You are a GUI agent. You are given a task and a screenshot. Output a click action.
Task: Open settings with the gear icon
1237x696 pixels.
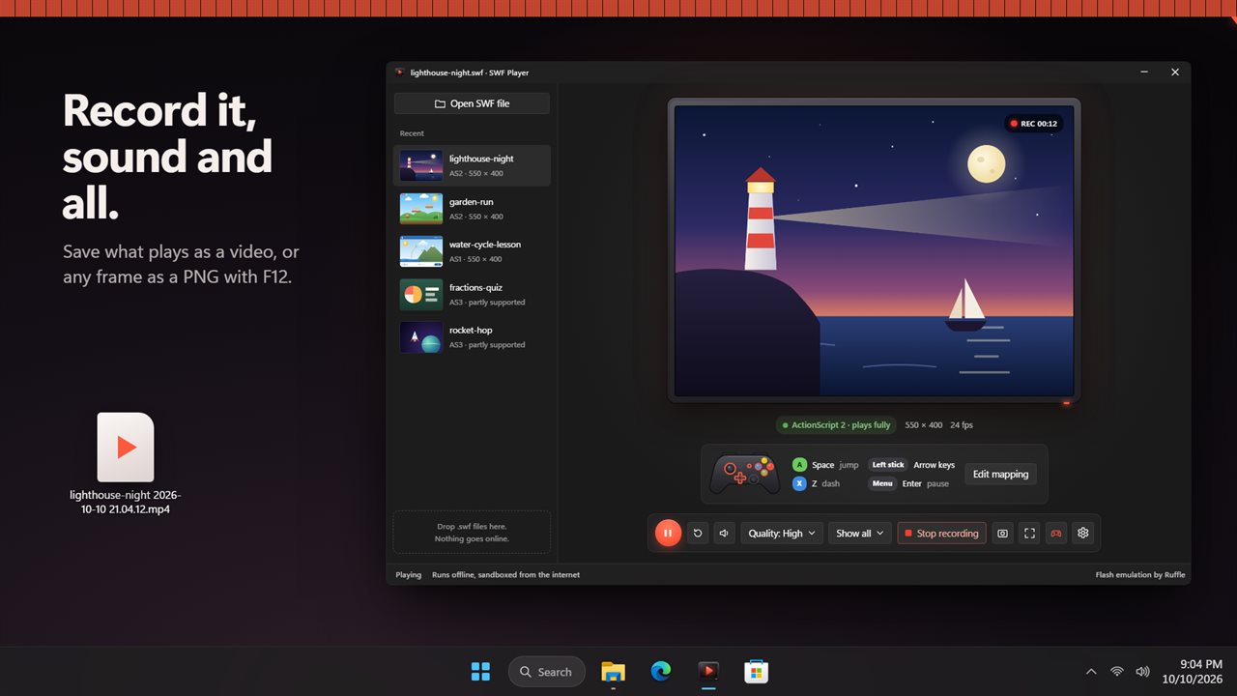click(x=1083, y=533)
